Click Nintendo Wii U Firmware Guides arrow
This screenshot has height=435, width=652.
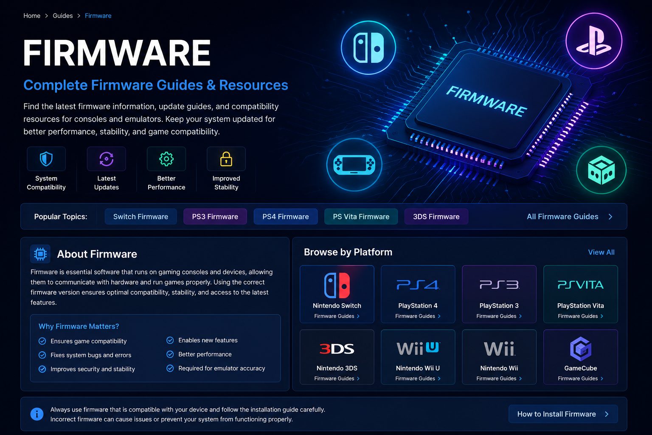439,379
